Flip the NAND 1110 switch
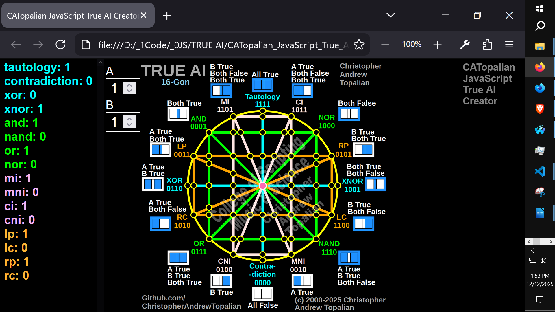 point(349,257)
